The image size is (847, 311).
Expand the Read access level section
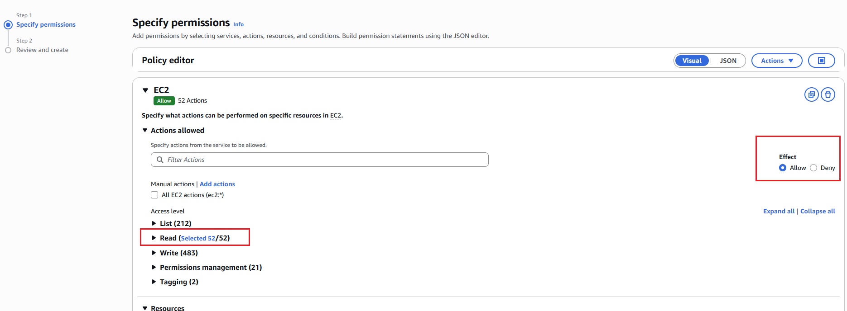coord(154,238)
